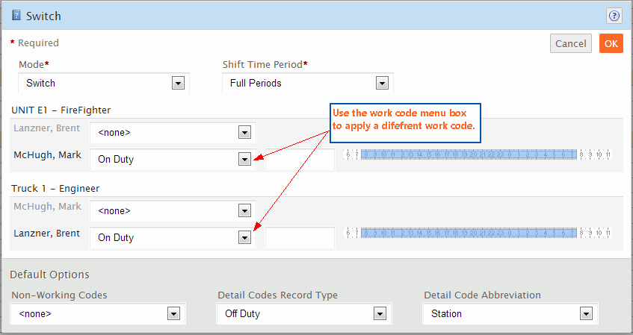Click the help question mark icon
633x335 pixels.
(614, 15)
